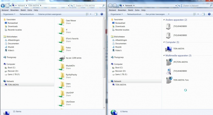213x115 pixels.
Task: Click Netwerk breadcrumb in left address bar
Action: click(21, 5)
